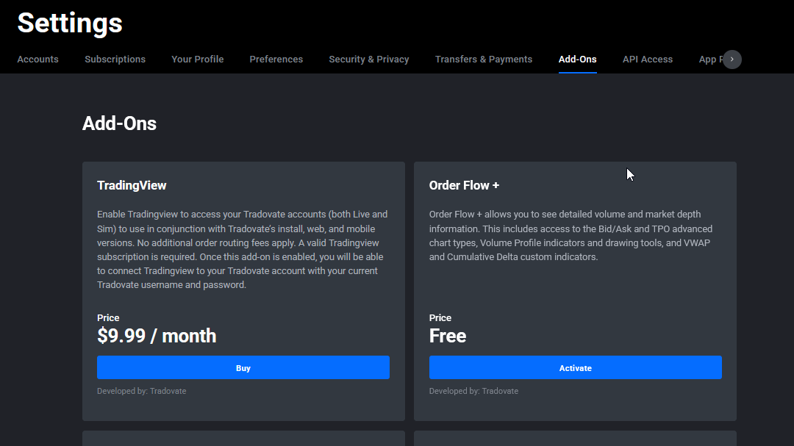Open the partially hidden App tab
Image resolution: width=794 pixels, height=446 pixels.
pos(710,60)
